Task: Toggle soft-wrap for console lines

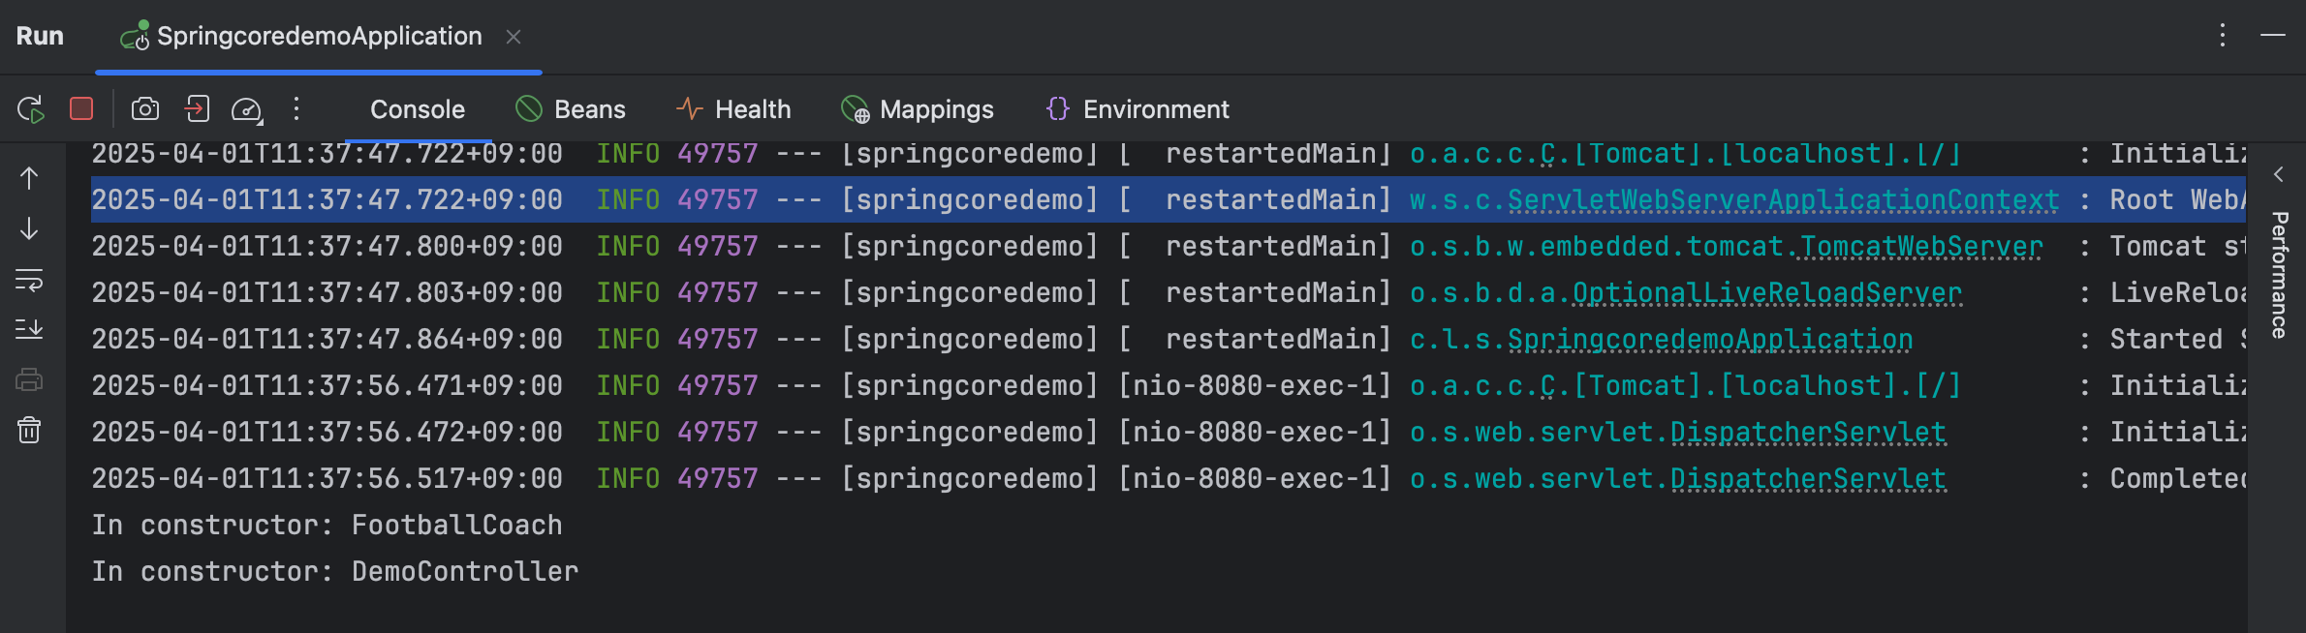Action: click(x=29, y=281)
